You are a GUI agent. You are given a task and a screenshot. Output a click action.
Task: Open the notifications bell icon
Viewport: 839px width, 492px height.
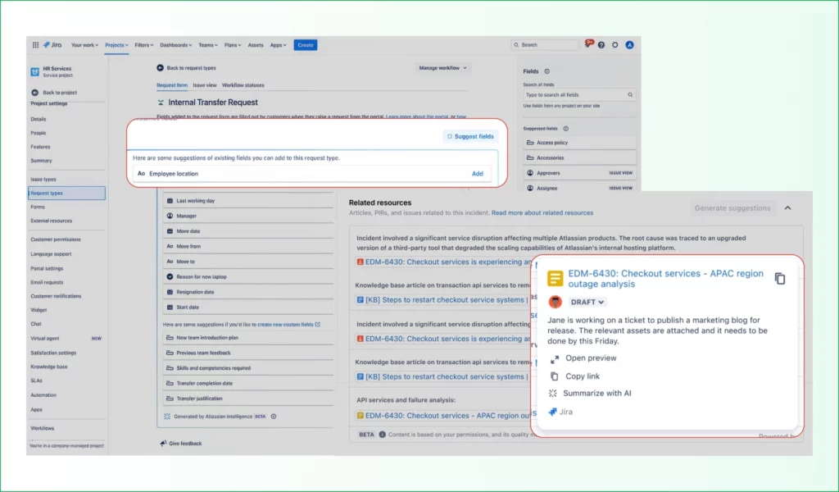(x=587, y=44)
